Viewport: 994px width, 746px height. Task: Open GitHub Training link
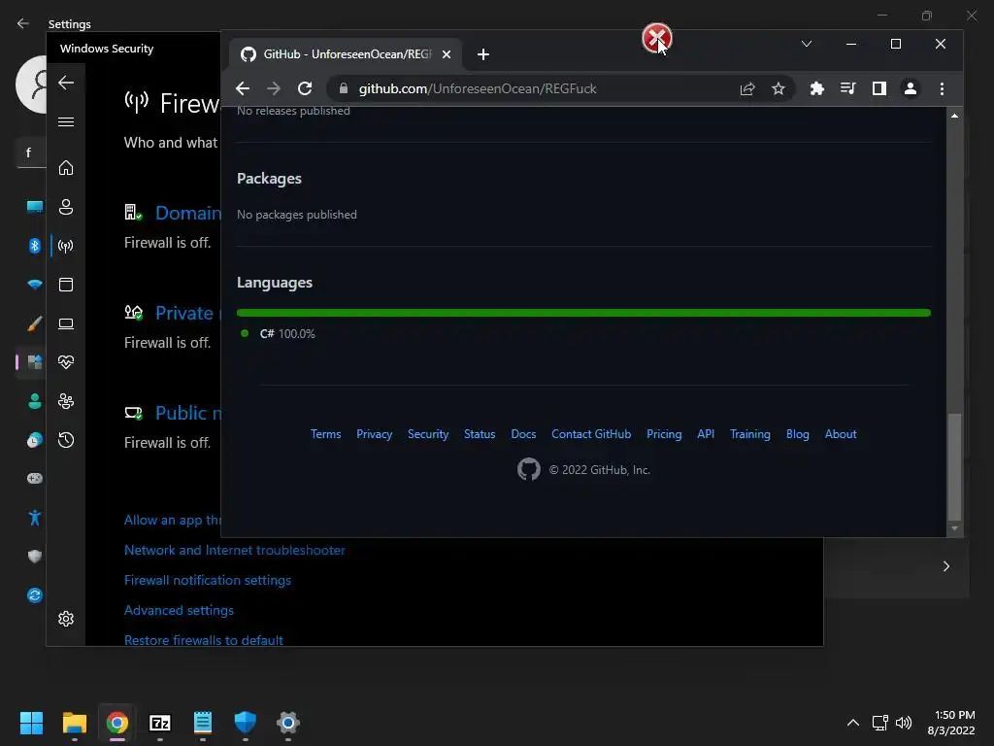click(x=750, y=434)
